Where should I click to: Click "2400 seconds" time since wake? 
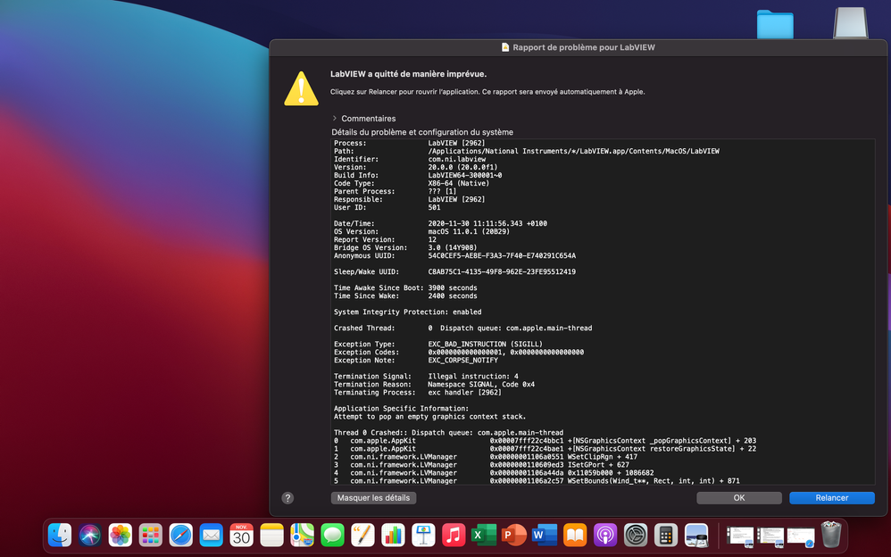(453, 295)
